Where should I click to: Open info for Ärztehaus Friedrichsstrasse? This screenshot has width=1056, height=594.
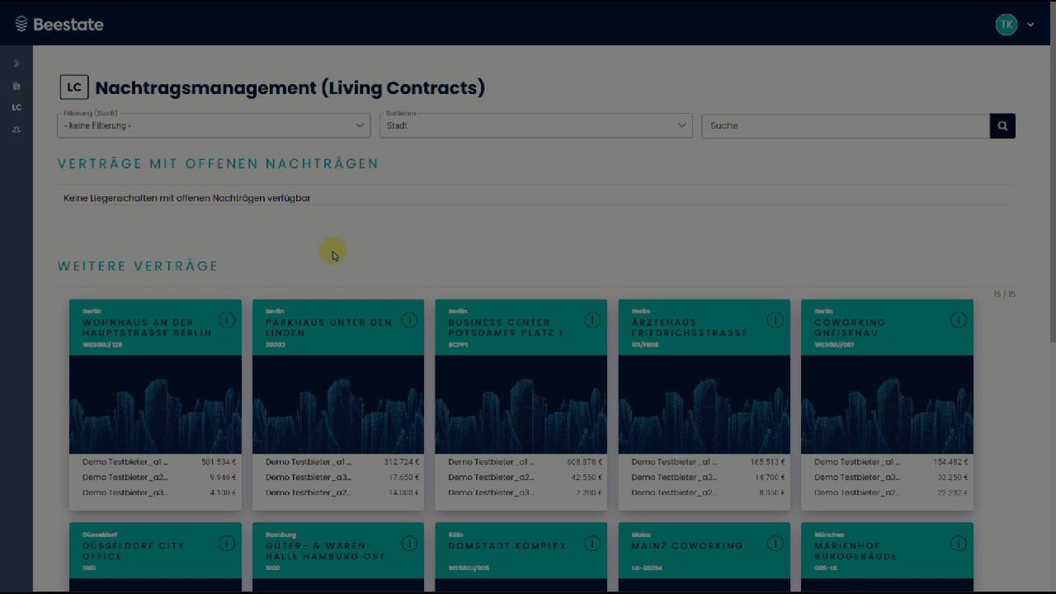(775, 320)
